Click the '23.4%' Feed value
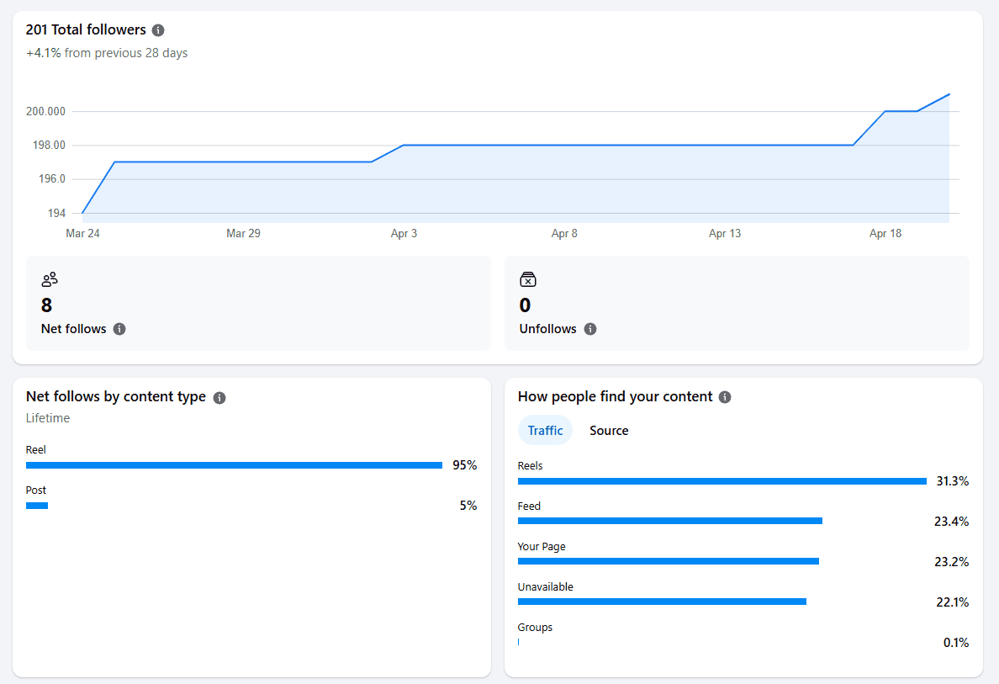 [x=951, y=522]
